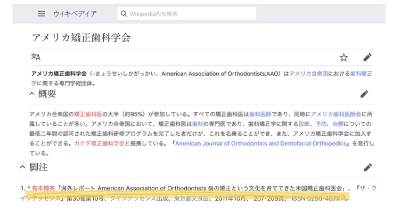
Task: Open the 歯科医師 link
Action: [260, 114]
